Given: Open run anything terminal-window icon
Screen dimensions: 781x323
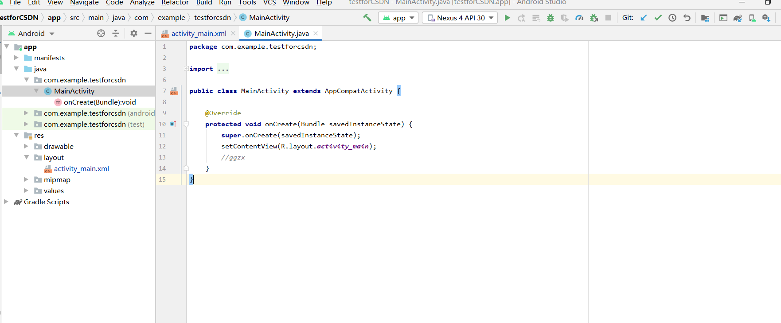Looking at the screenshot, I should 723,18.
